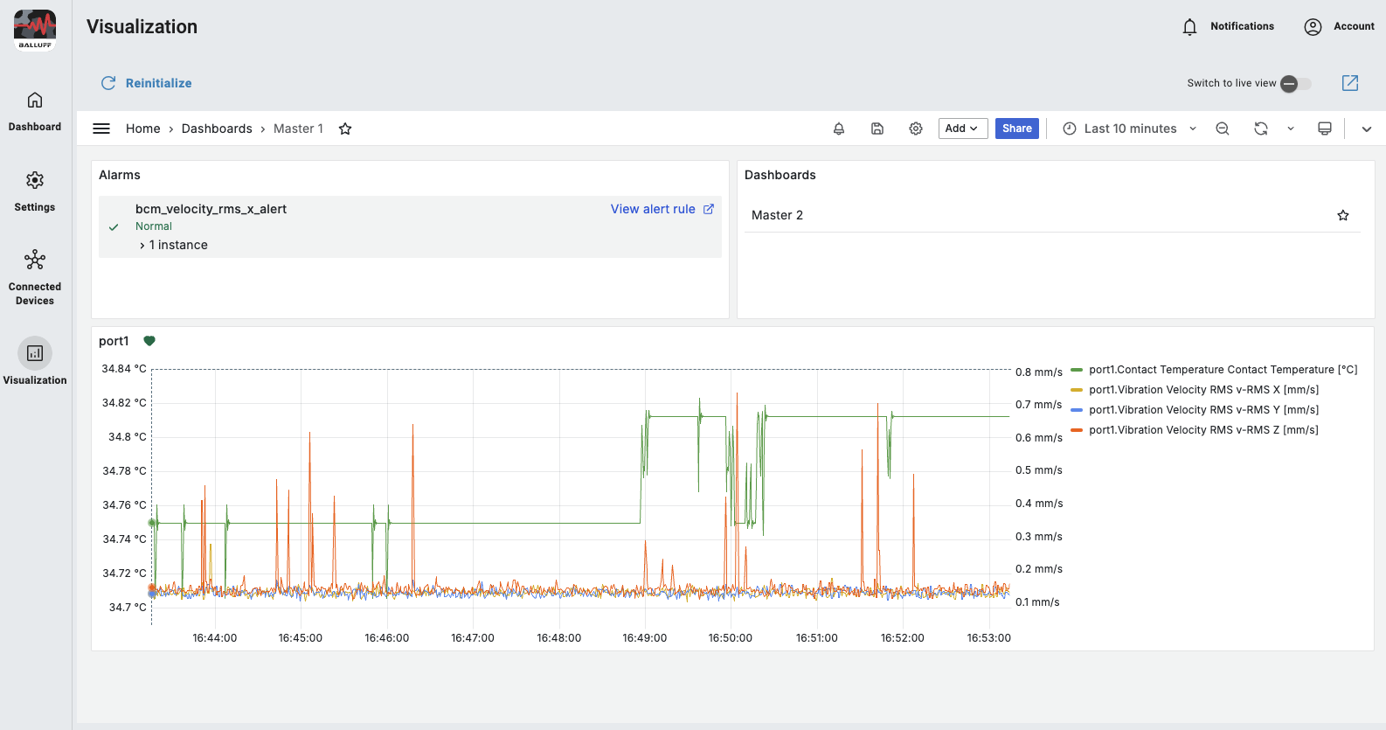This screenshot has height=730, width=1386.
Task: Open the Notifications bell
Action: pos(1189,27)
